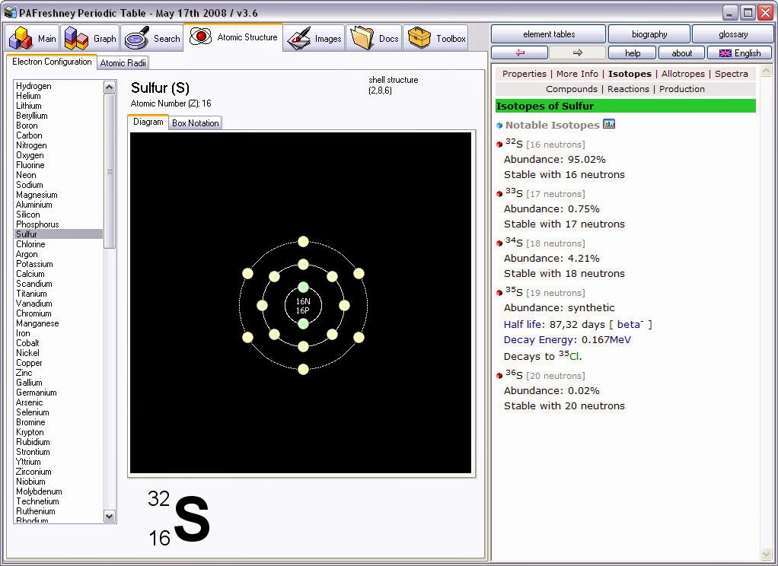
Task: Click the glossary button
Action: (732, 34)
